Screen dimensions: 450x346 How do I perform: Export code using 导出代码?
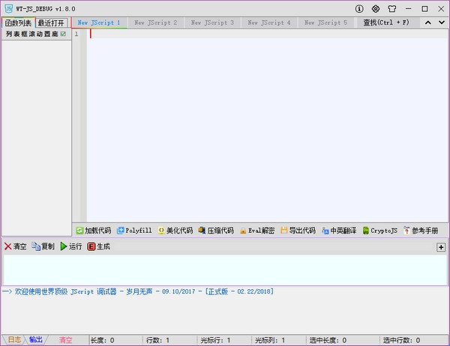[298, 231]
